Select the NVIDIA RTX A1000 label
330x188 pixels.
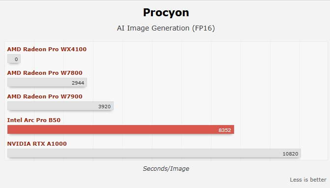(37, 144)
